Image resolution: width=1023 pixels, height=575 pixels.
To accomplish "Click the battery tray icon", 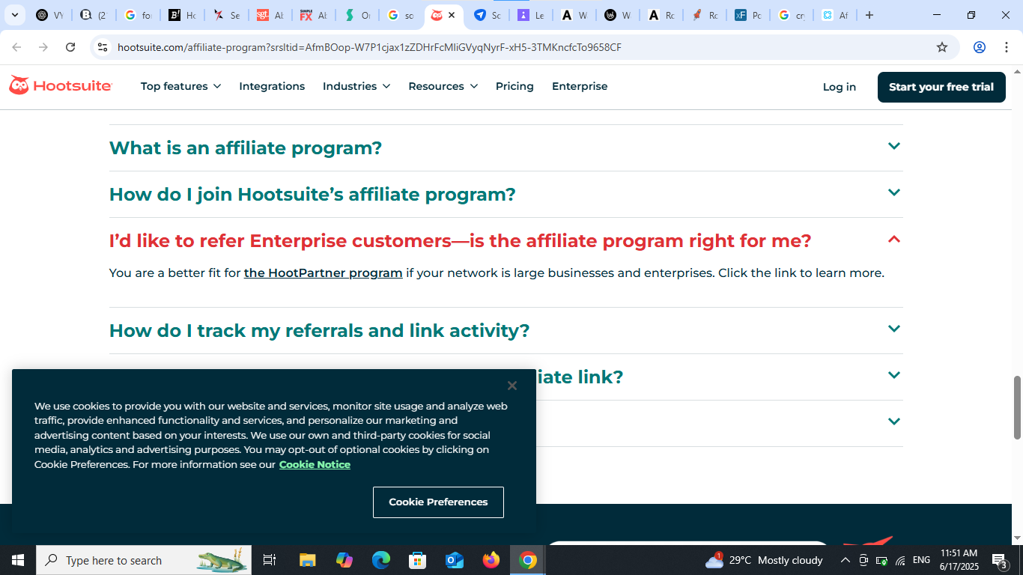I will [x=881, y=560].
